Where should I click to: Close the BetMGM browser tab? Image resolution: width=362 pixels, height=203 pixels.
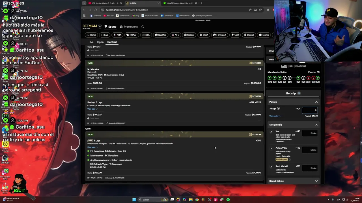tap(158, 3)
